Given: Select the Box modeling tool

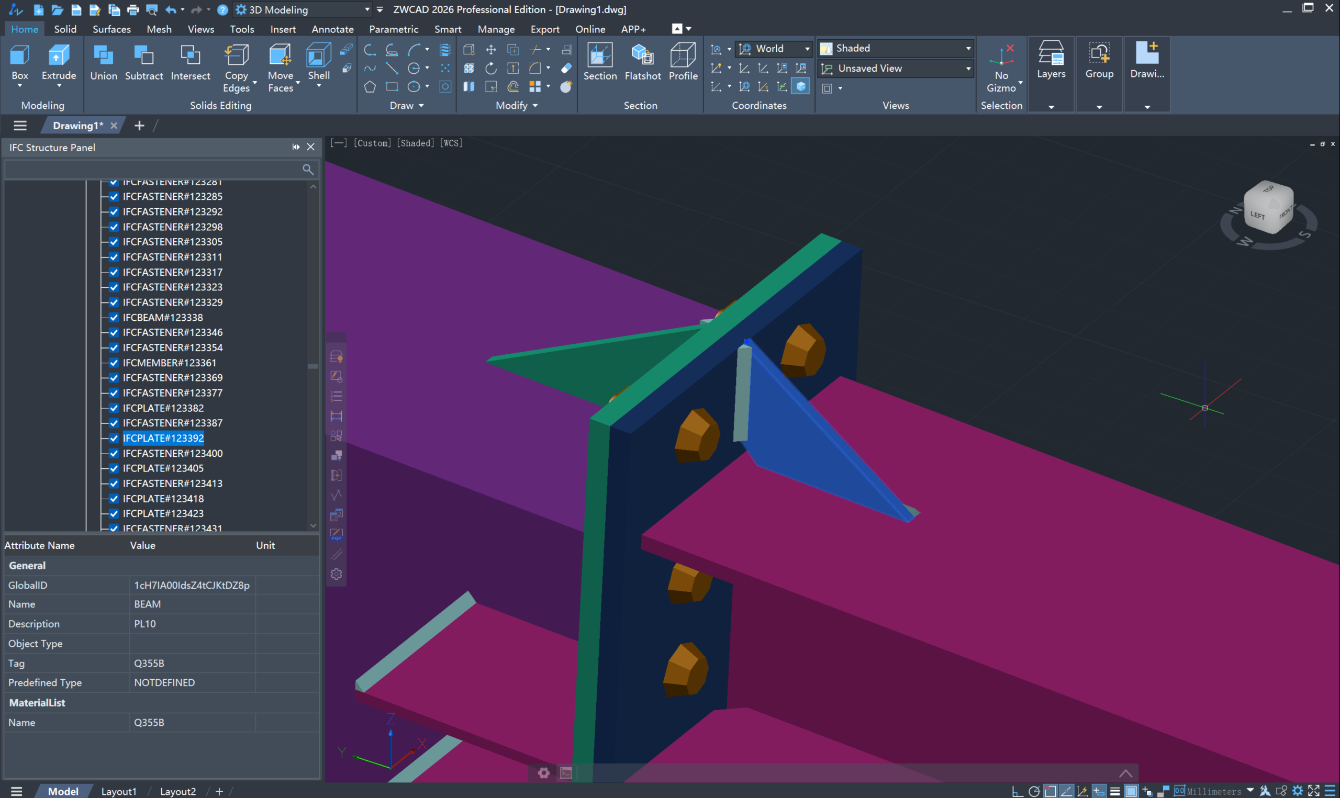Looking at the screenshot, I should [x=20, y=64].
